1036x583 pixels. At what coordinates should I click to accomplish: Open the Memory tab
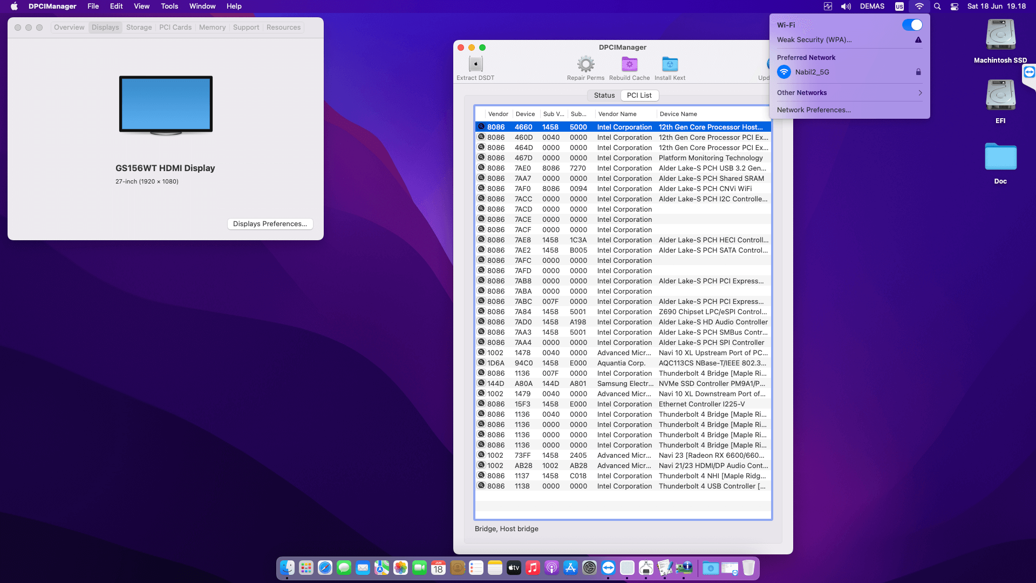[212, 28]
